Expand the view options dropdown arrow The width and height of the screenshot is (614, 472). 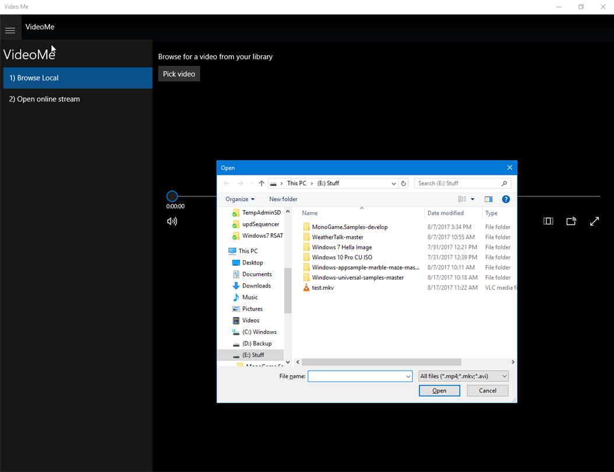(x=472, y=199)
